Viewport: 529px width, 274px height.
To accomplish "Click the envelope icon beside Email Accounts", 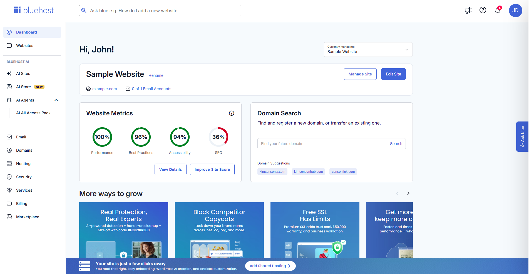I will pos(128,89).
